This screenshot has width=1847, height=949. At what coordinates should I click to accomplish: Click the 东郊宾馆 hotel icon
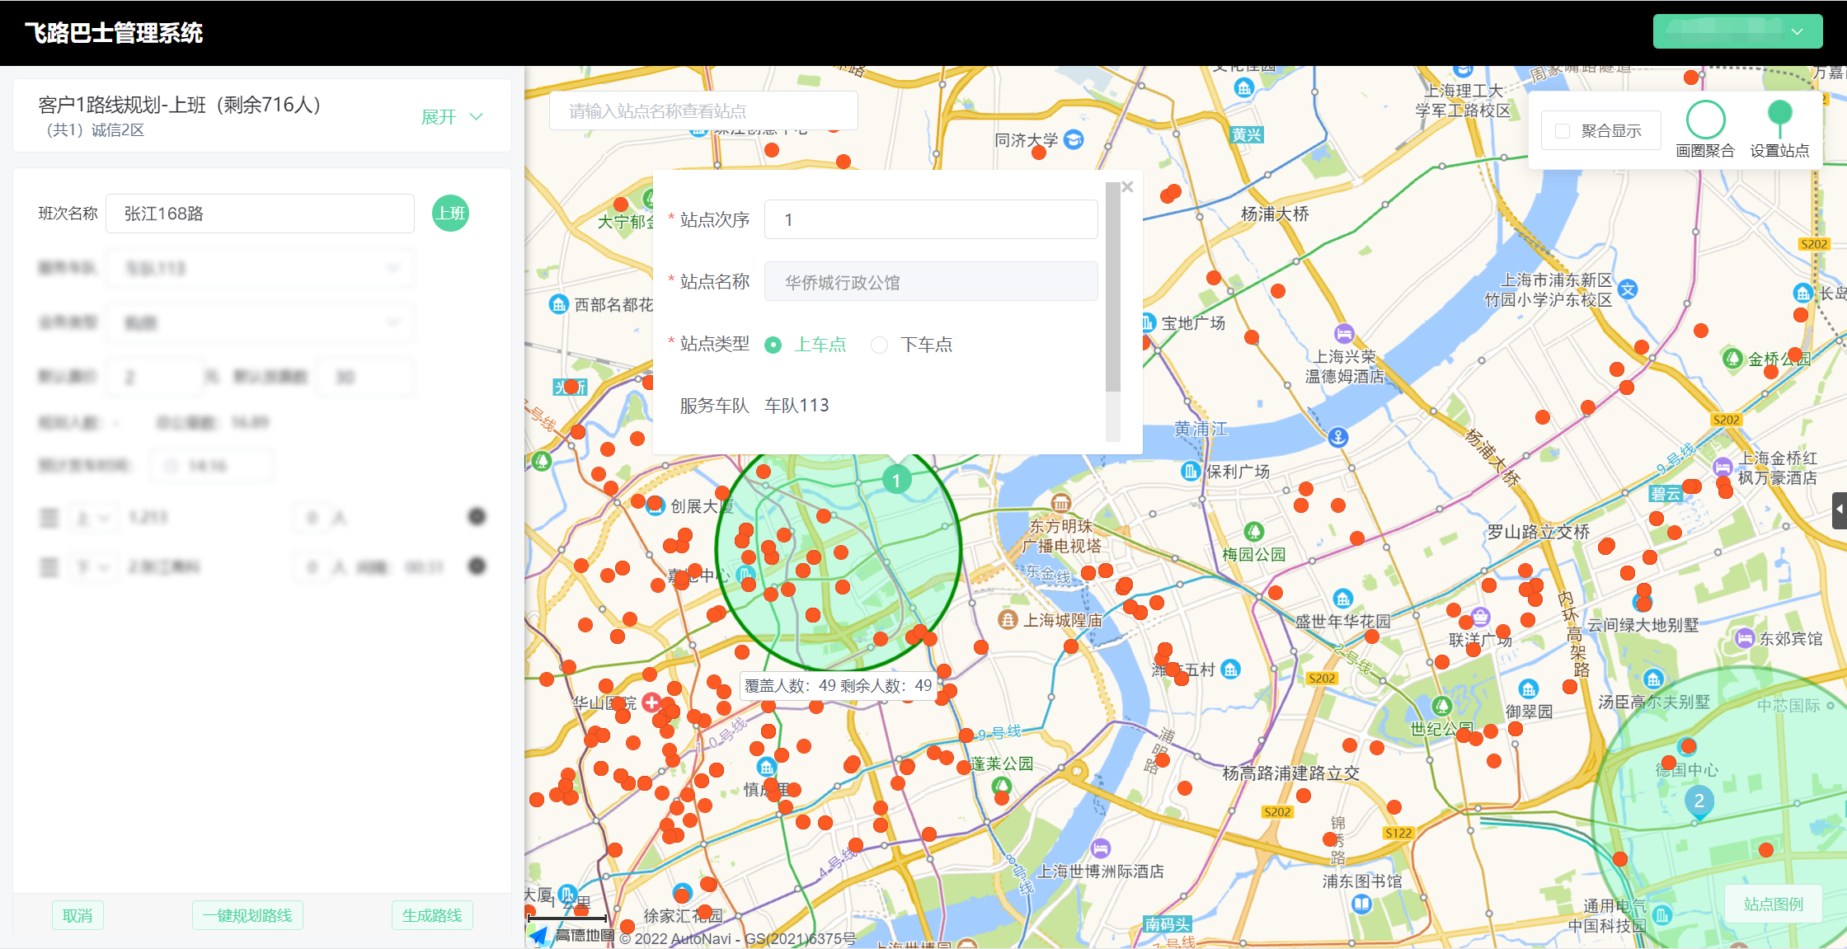(1744, 638)
